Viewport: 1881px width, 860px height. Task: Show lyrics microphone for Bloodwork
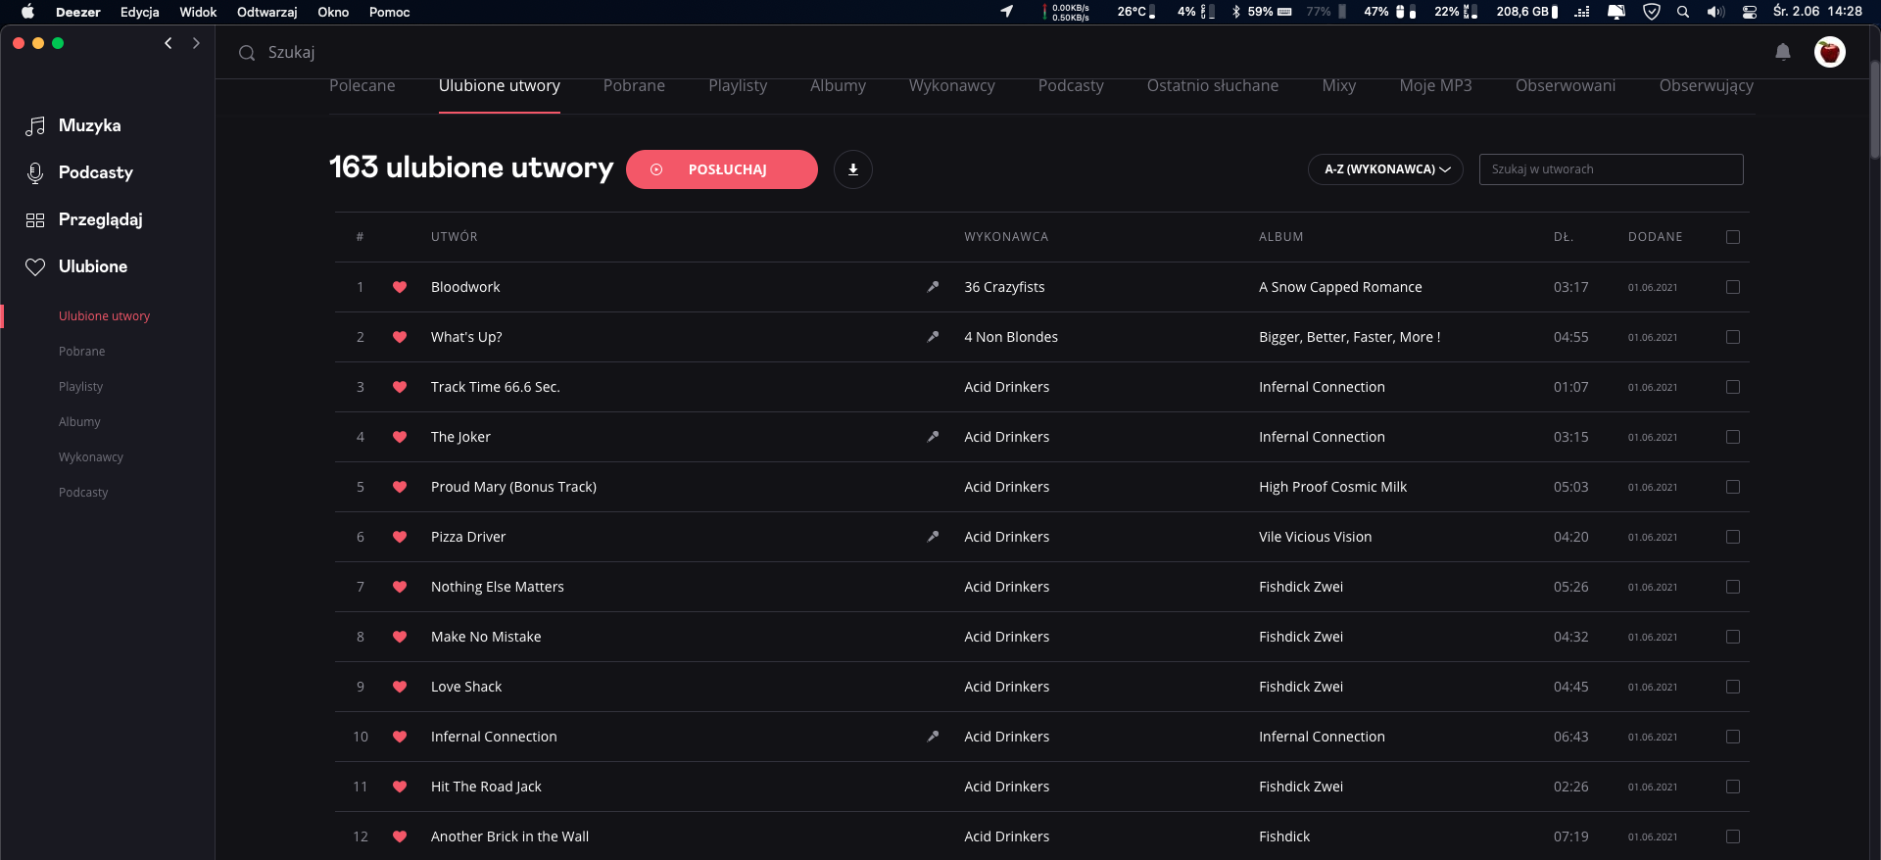[x=933, y=287]
